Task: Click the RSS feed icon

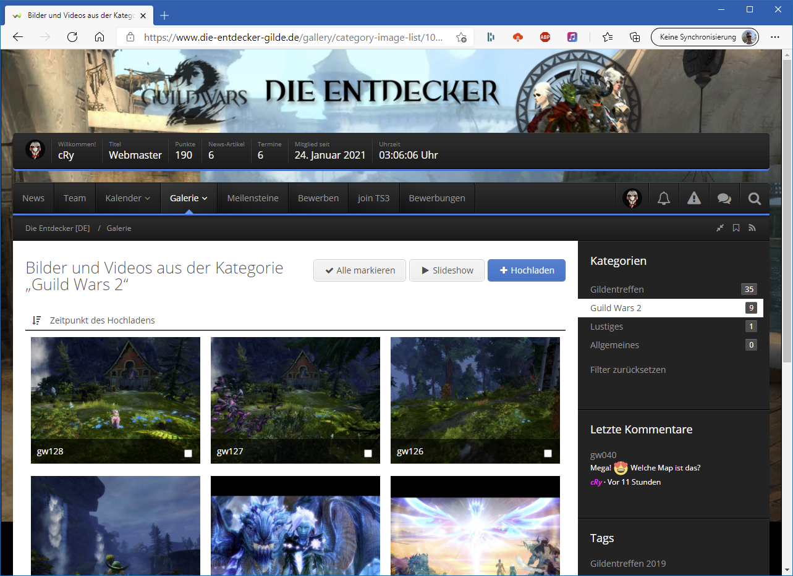Action: (752, 228)
